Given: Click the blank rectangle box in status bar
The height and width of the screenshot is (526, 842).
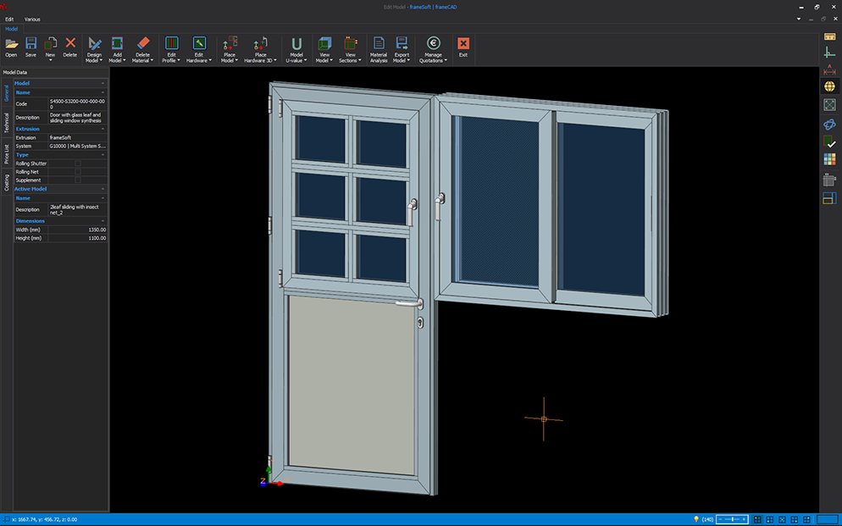Looking at the screenshot, I should [828, 519].
